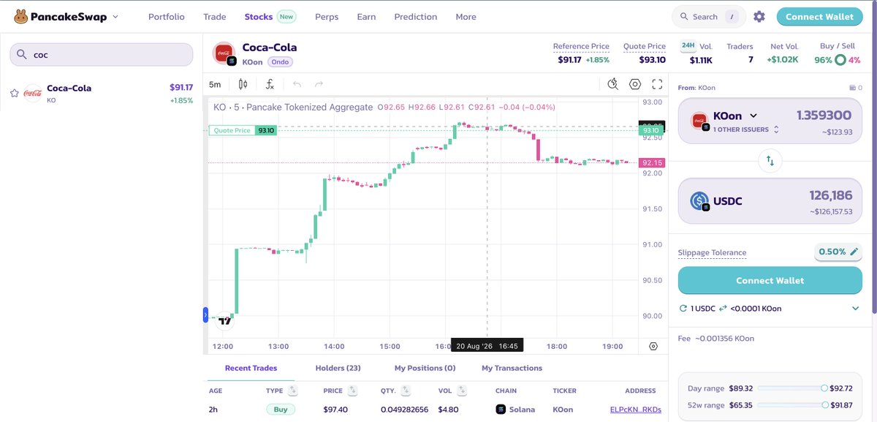Select the Coca-Cola KO list row
Viewport: 877px width, 422px height.
[x=102, y=94]
